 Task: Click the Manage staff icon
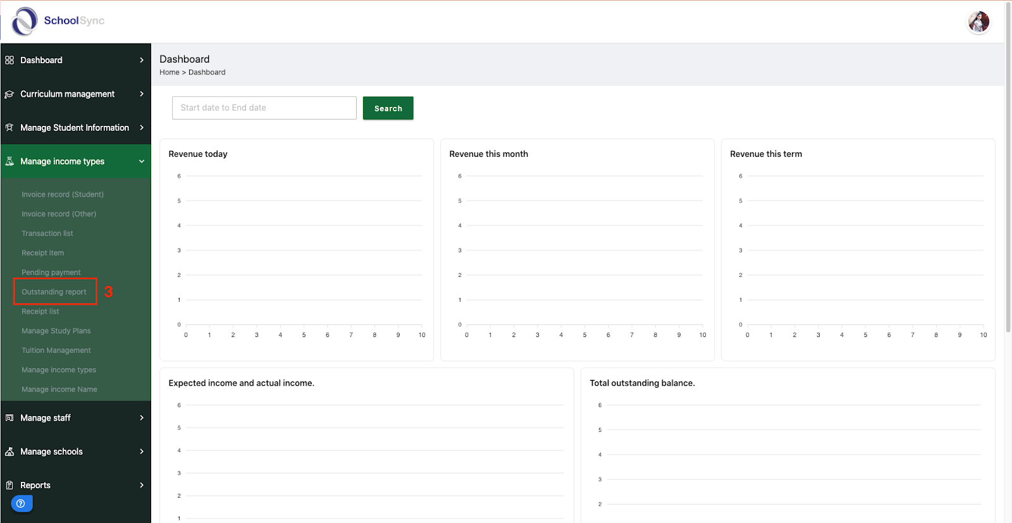(9, 418)
